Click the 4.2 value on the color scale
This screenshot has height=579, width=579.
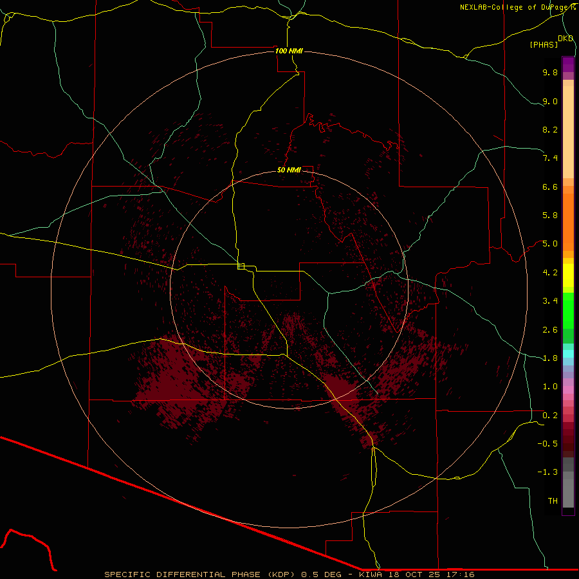point(550,273)
